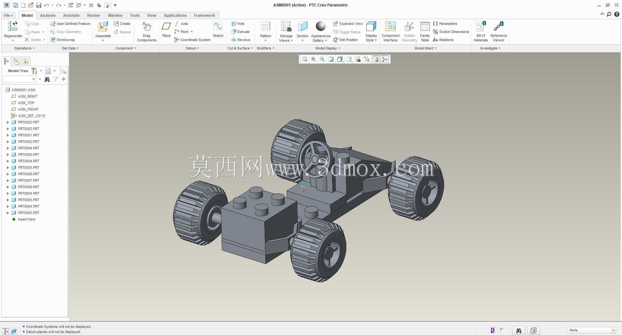Click the Repaint icon in graphics toolbar
Image resolution: width=622 pixels, height=335 pixels.
(331, 59)
